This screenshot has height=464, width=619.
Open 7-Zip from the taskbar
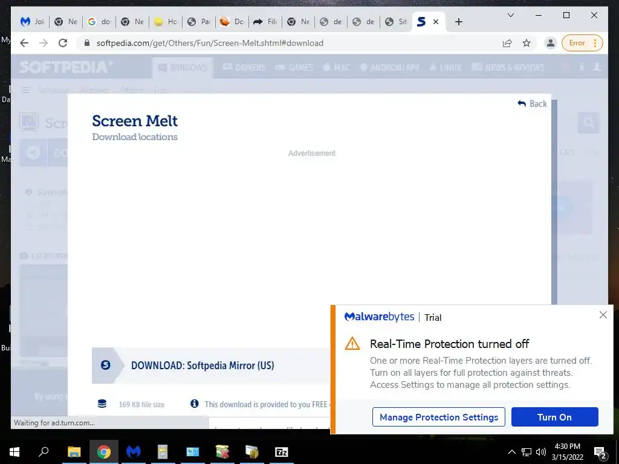pos(281,452)
